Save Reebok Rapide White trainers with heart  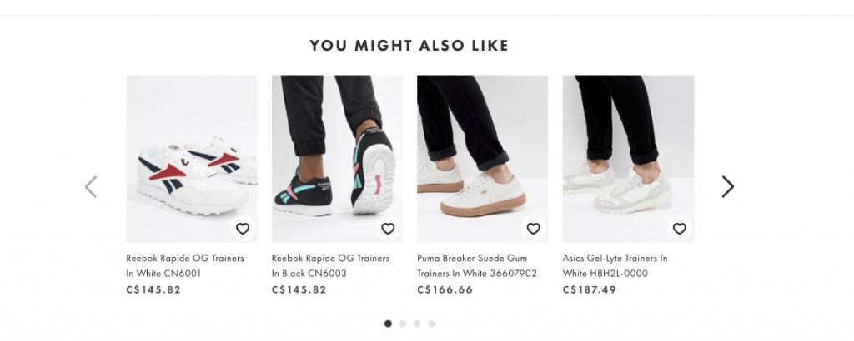click(x=243, y=229)
